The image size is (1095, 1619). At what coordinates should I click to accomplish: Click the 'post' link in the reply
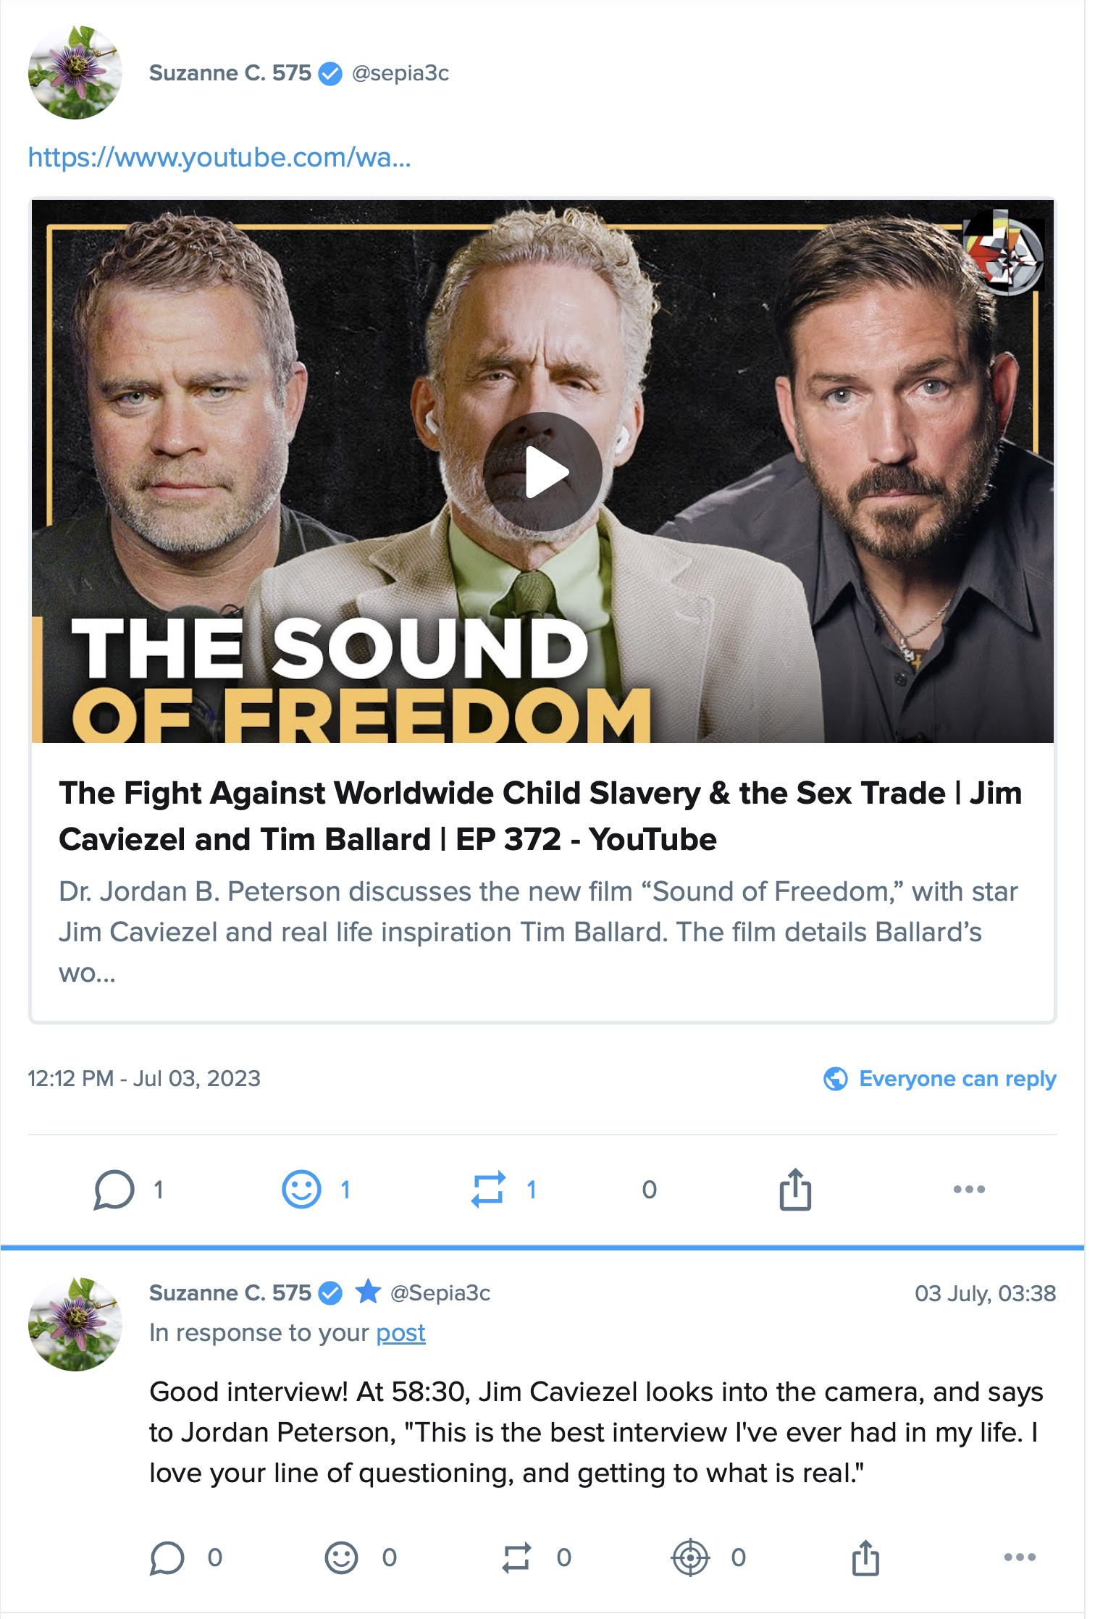click(400, 1333)
